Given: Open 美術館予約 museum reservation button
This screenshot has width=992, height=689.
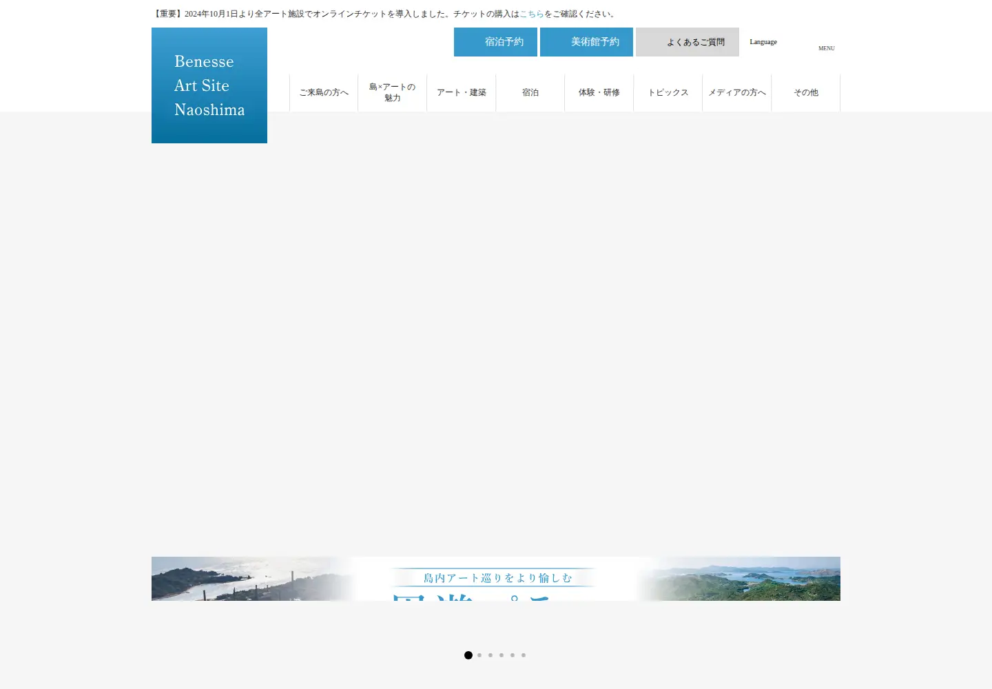Looking at the screenshot, I should click(586, 42).
